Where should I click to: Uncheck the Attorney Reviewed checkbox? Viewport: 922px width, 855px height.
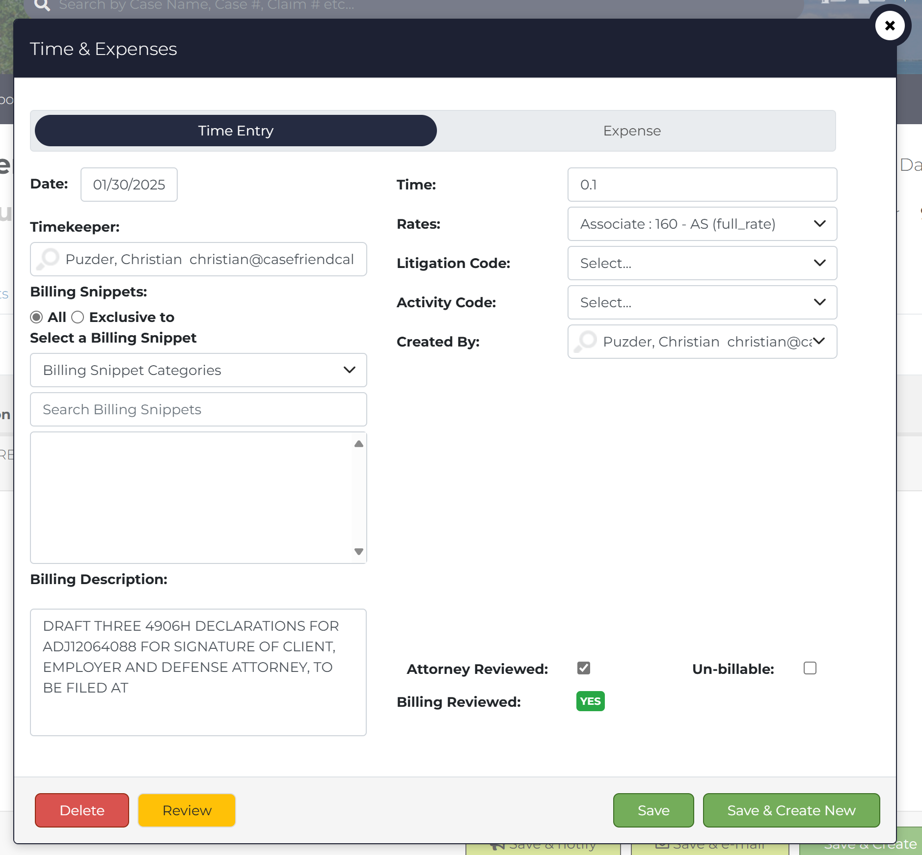click(x=583, y=668)
